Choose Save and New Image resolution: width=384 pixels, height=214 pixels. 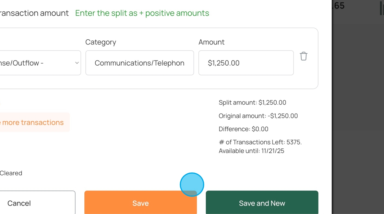click(262, 203)
